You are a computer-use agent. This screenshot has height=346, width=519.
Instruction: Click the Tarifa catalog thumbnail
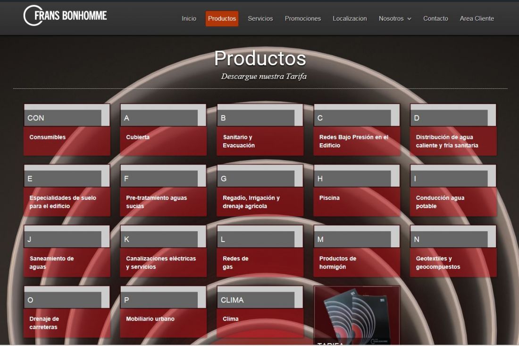coord(357,315)
